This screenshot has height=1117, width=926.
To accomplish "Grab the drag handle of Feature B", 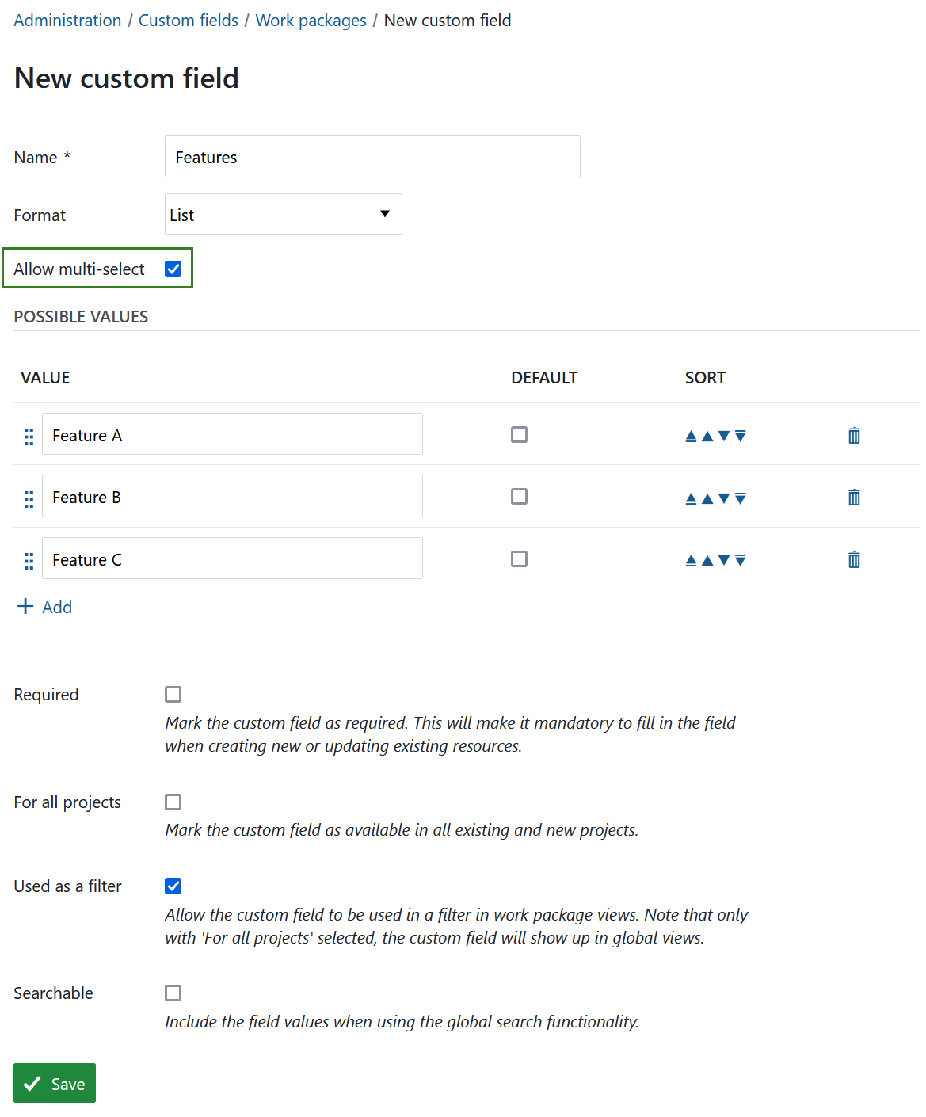I will pyautogui.click(x=29, y=499).
